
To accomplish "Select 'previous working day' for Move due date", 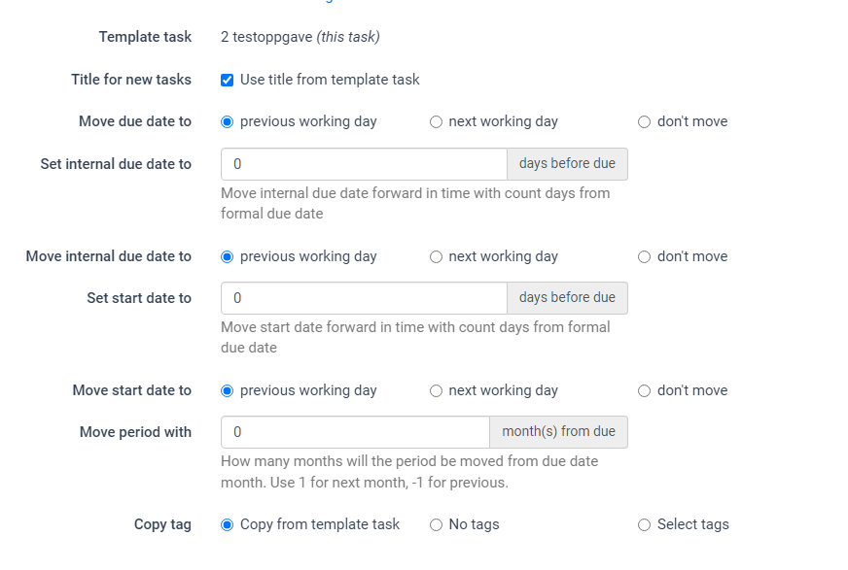I will (228, 122).
